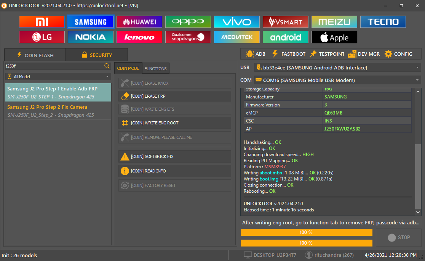Click the log panel scrollbar thumb
425x261 pixels.
tap(418, 176)
